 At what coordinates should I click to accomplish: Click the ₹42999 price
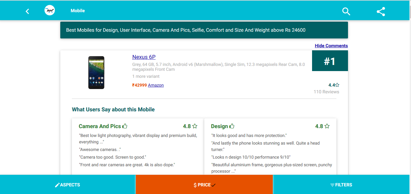tap(139, 85)
